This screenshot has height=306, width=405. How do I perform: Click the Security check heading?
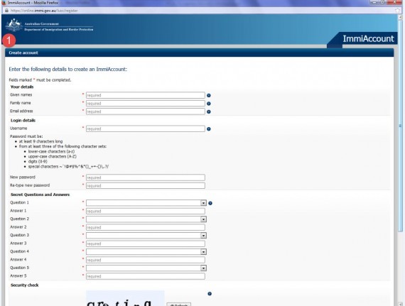[25, 285]
